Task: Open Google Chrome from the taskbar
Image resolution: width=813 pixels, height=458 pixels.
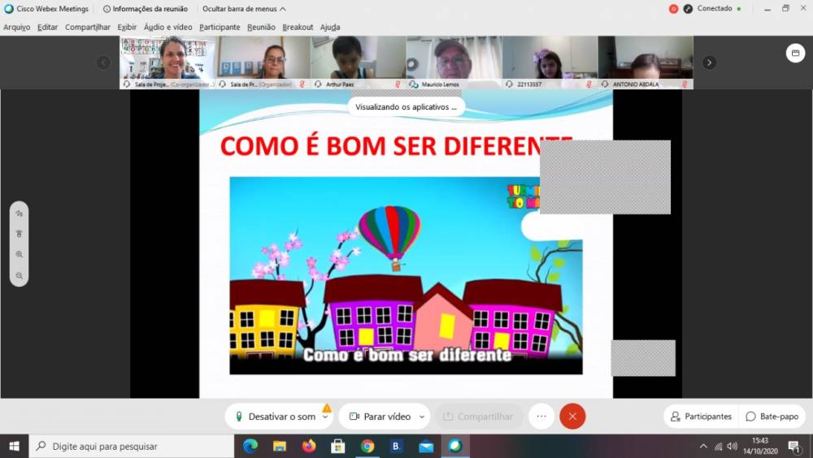Action: [367, 446]
